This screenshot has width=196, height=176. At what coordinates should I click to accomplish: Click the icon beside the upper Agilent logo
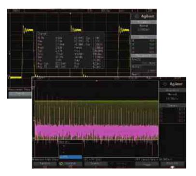click(137, 16)
